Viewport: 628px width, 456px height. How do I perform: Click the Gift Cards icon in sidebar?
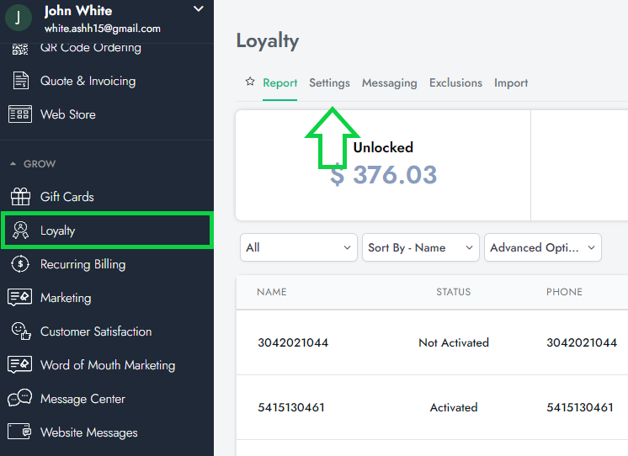pyautogui.click(x=20, y=197)
